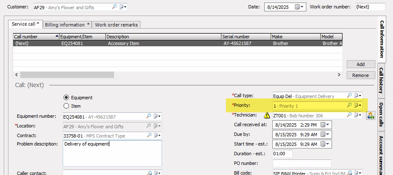Select the Item radio button
393x175 pixels.
point(66,106)
